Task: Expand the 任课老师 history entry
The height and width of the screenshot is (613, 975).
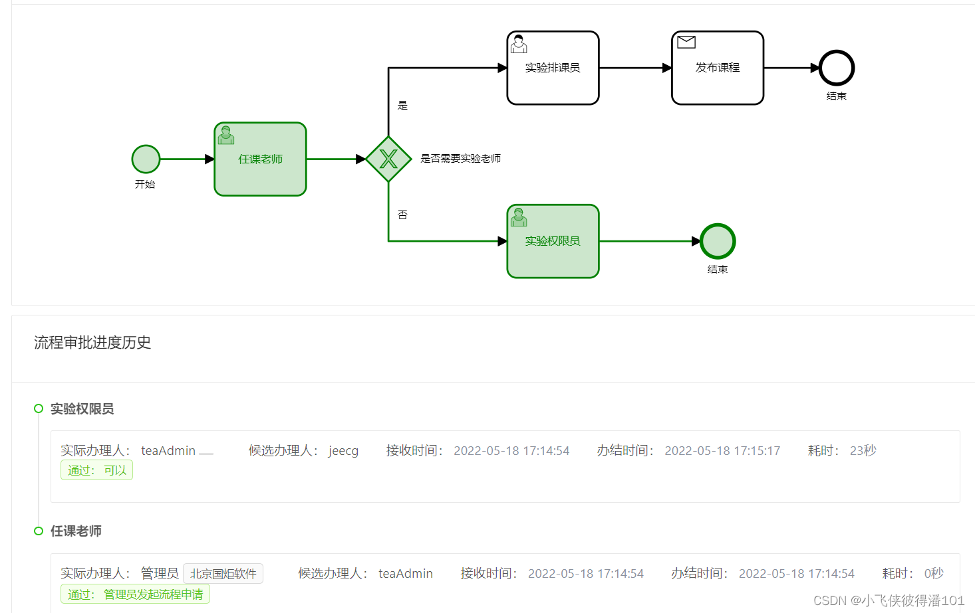Action: coord(76,531)
